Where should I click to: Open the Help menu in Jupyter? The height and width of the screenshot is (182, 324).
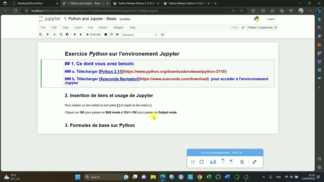132,28
